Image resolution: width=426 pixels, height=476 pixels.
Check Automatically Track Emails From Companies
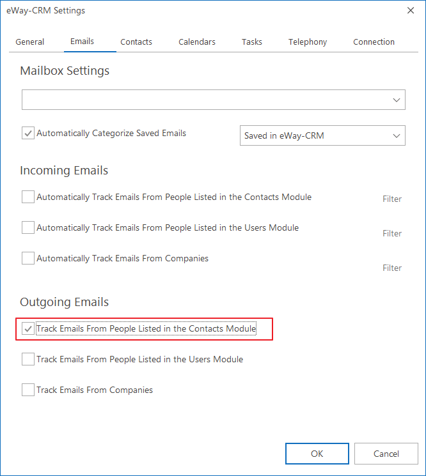[x=28, y=258]
